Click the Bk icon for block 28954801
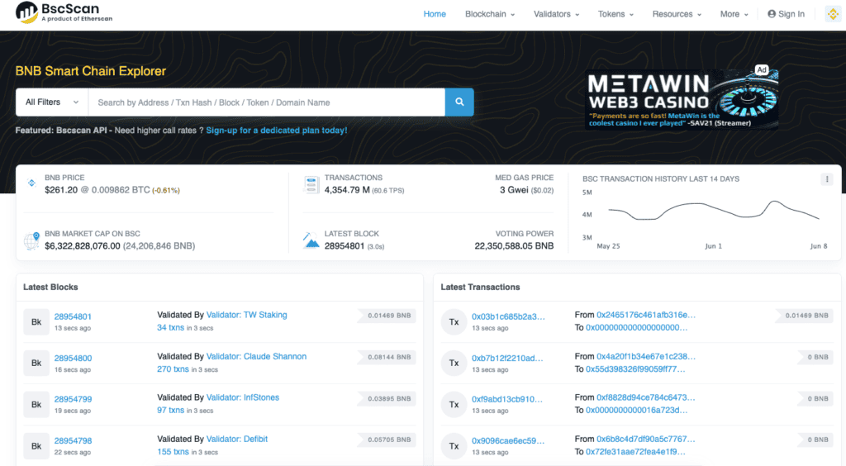The height and width of the screenshot is (466, 846). click(36, 321)
